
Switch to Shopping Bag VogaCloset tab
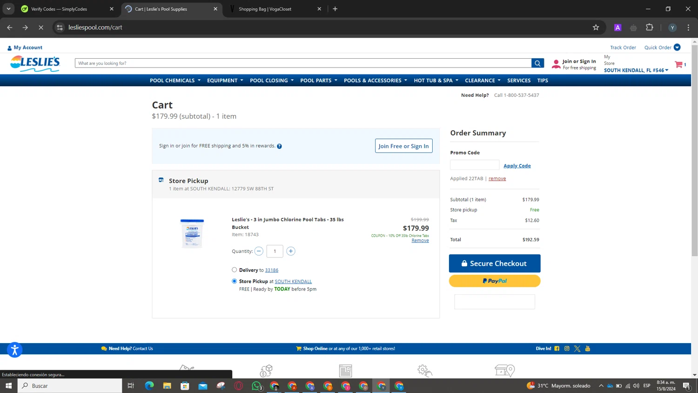click(275, 9)
